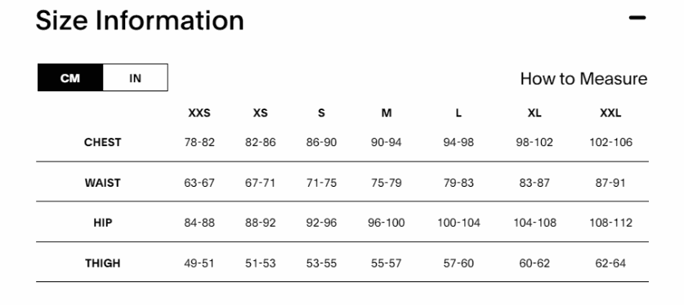Open the How to Measure link
The width and height of the screenshot is (684, 305).
pos(583,79)
